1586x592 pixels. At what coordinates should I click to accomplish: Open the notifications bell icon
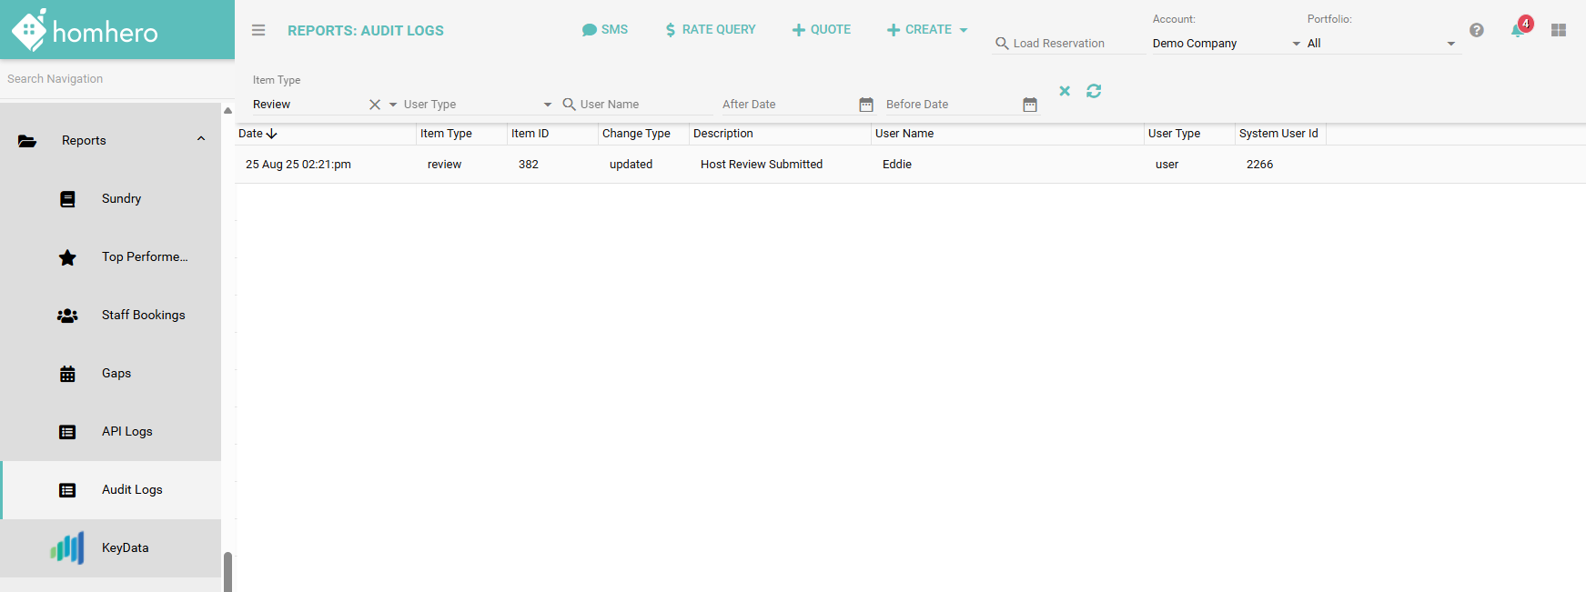pyautogui.click(x=1517, y=30)
